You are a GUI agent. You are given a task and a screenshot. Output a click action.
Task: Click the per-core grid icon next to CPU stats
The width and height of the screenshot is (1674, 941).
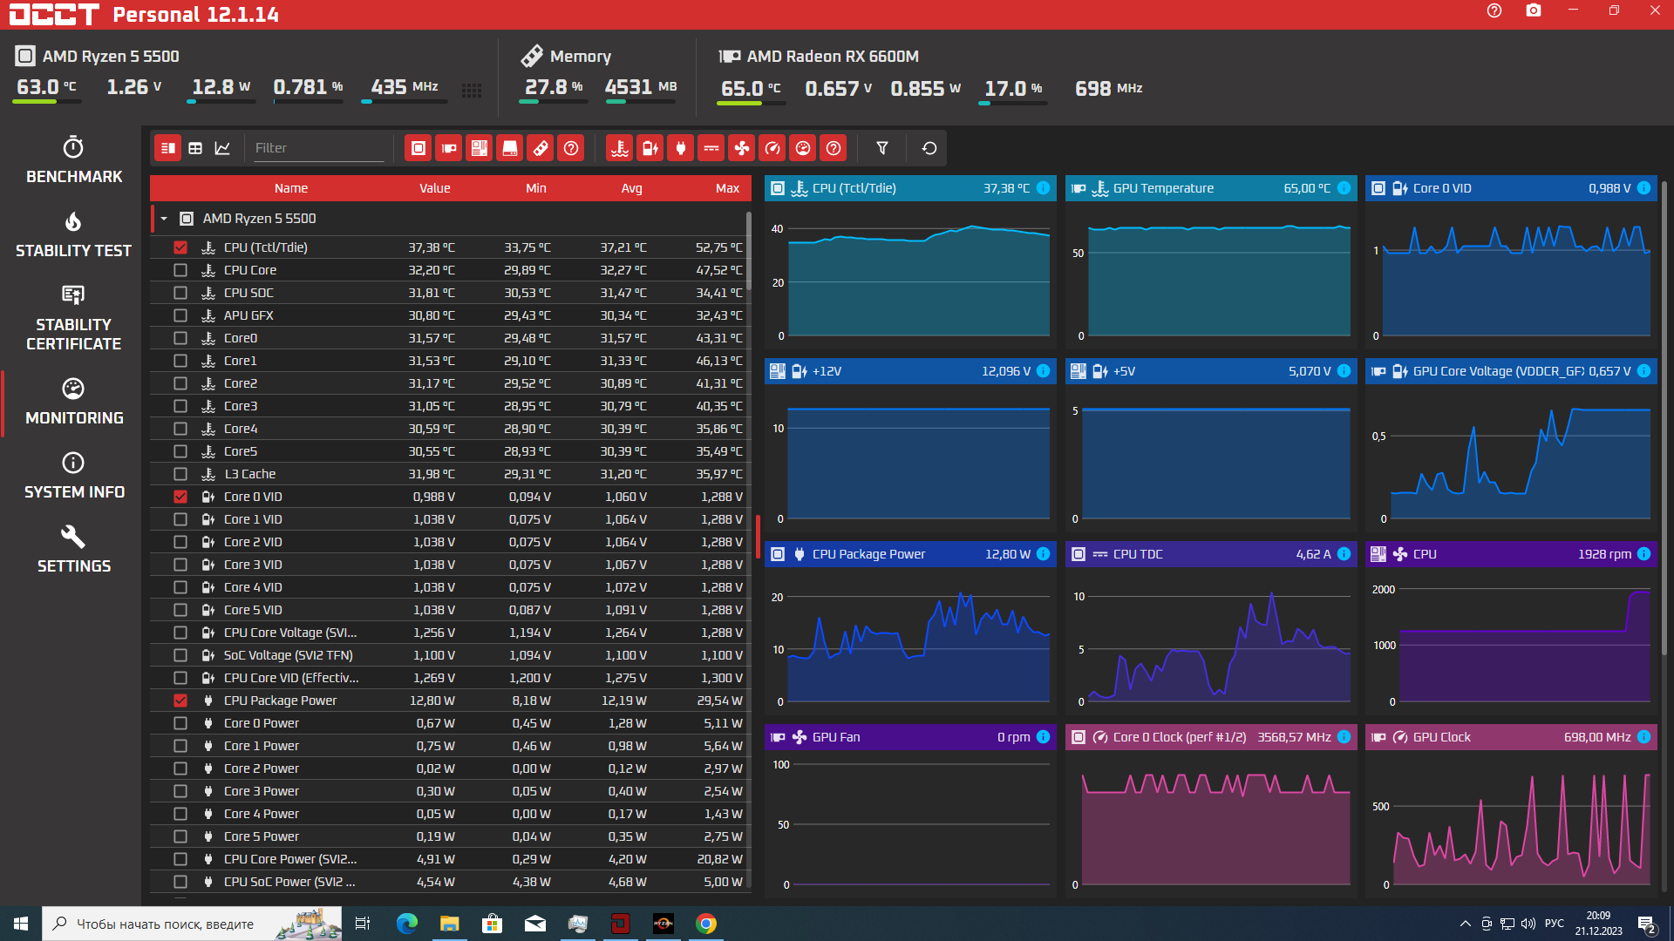click(472, 91)
